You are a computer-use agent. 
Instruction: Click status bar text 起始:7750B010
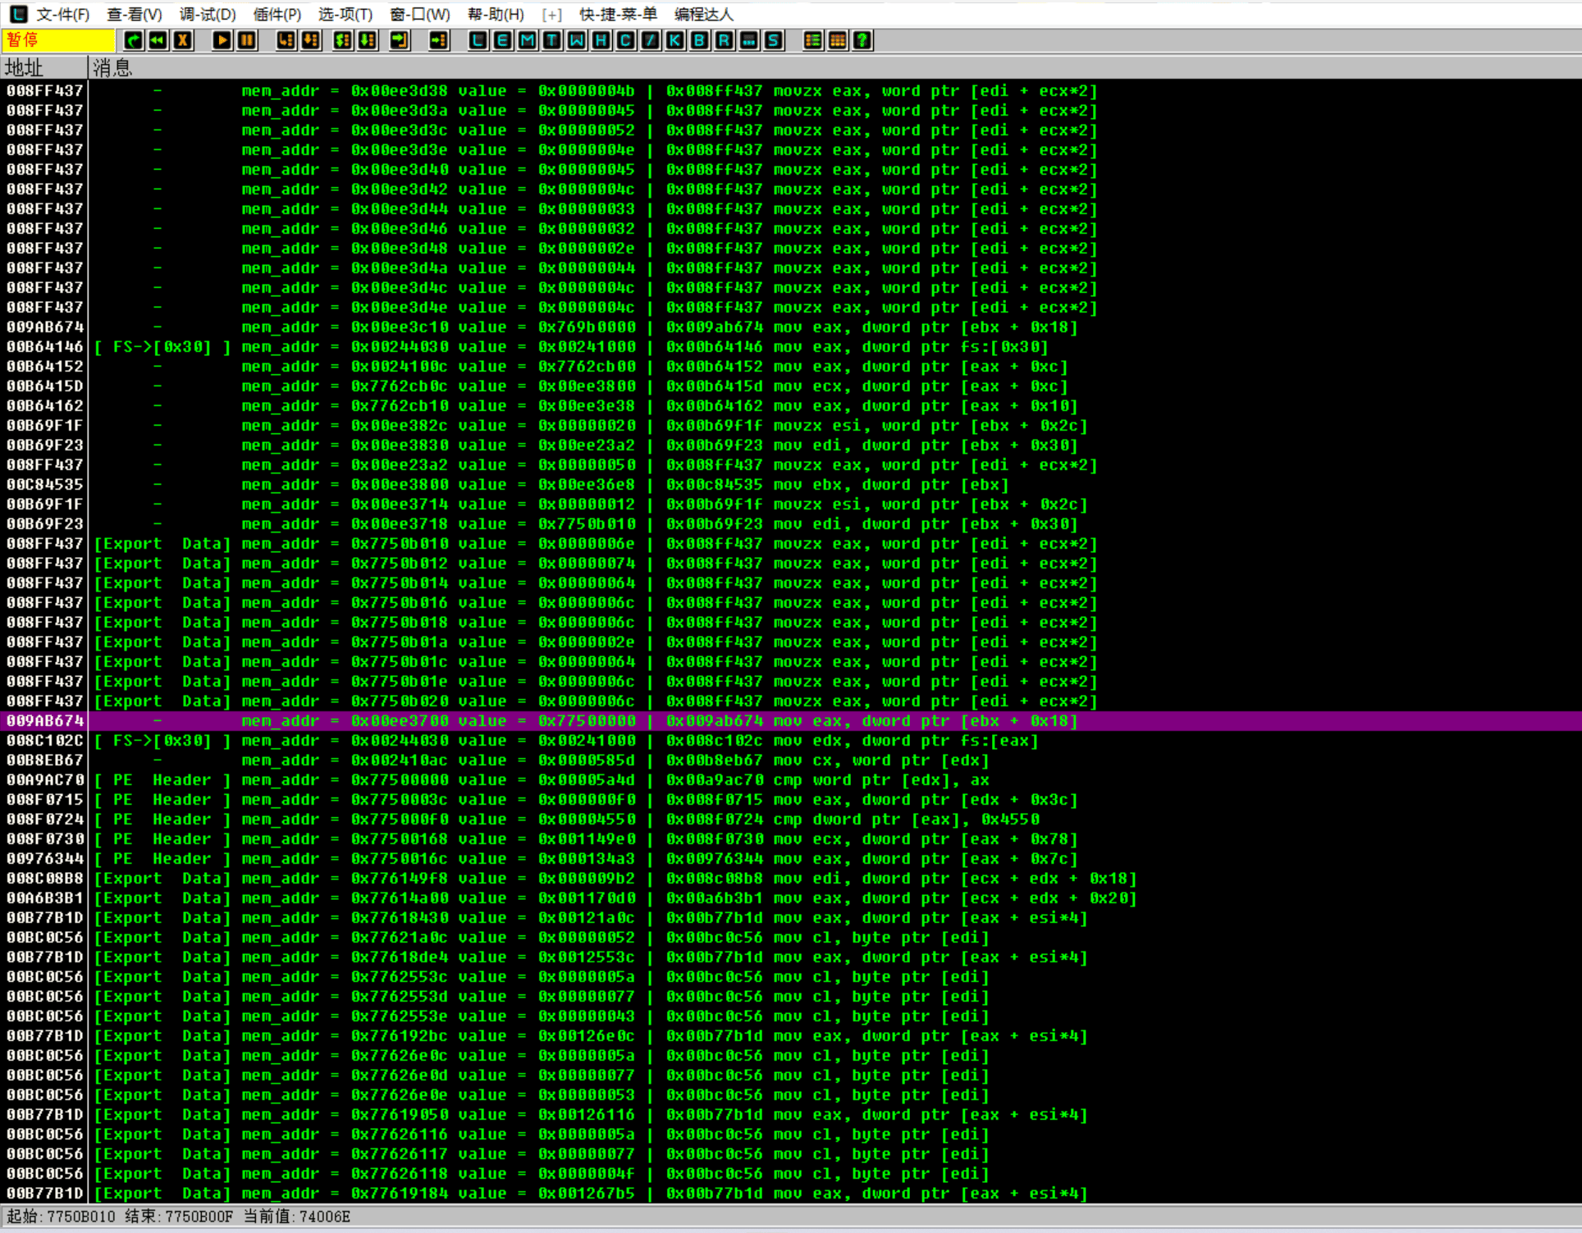pos(62,1217)
